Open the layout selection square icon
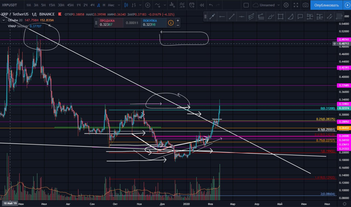 pyautogui.click(x=246, y=5)
